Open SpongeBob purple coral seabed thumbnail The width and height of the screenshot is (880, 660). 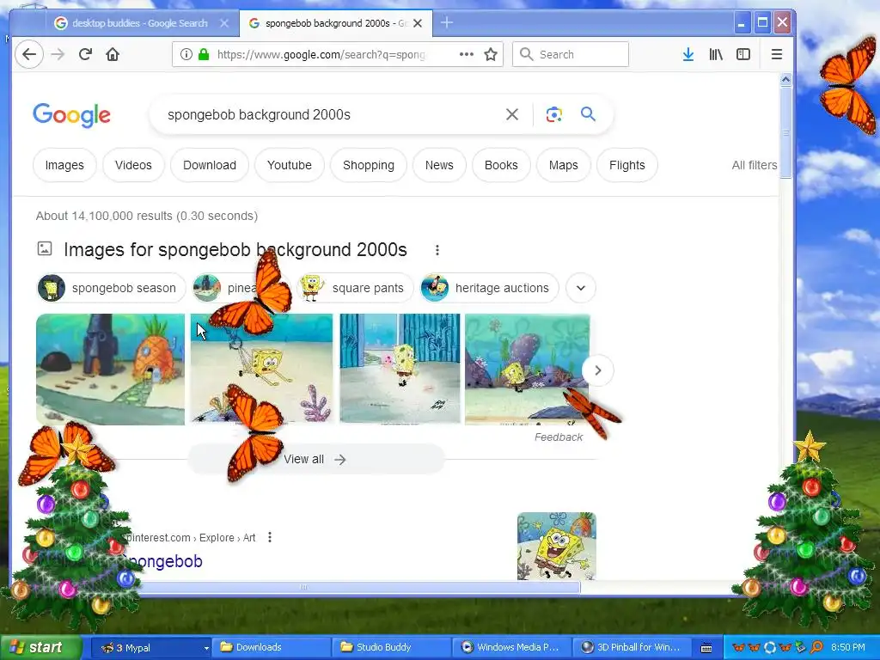(527, 370)
